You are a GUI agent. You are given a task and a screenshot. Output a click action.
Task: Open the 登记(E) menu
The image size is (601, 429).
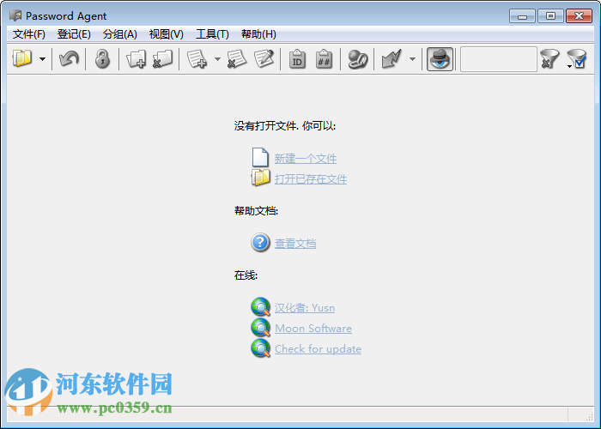(74, 34)
